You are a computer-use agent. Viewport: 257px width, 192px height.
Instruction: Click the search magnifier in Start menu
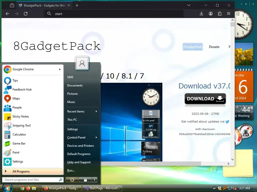tap(60, 180)
